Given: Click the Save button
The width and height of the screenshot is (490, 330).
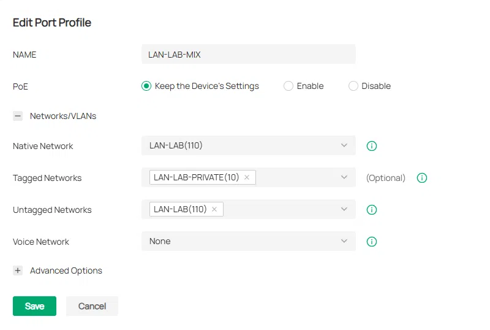Looking at the screenshot, I should (34, 306).
